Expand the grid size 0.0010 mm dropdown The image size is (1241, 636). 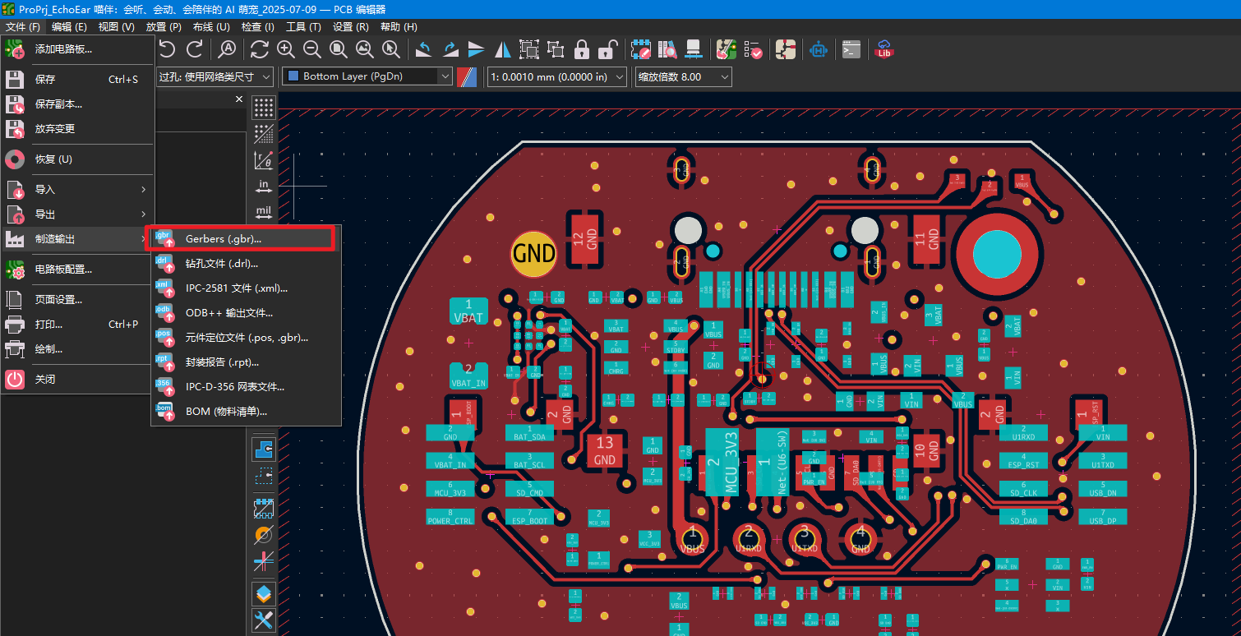556,76
